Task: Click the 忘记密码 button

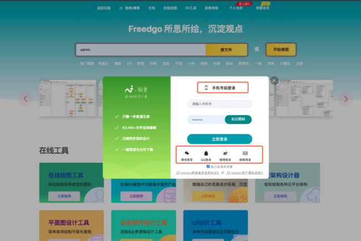Action: click(x=238, y=119)
